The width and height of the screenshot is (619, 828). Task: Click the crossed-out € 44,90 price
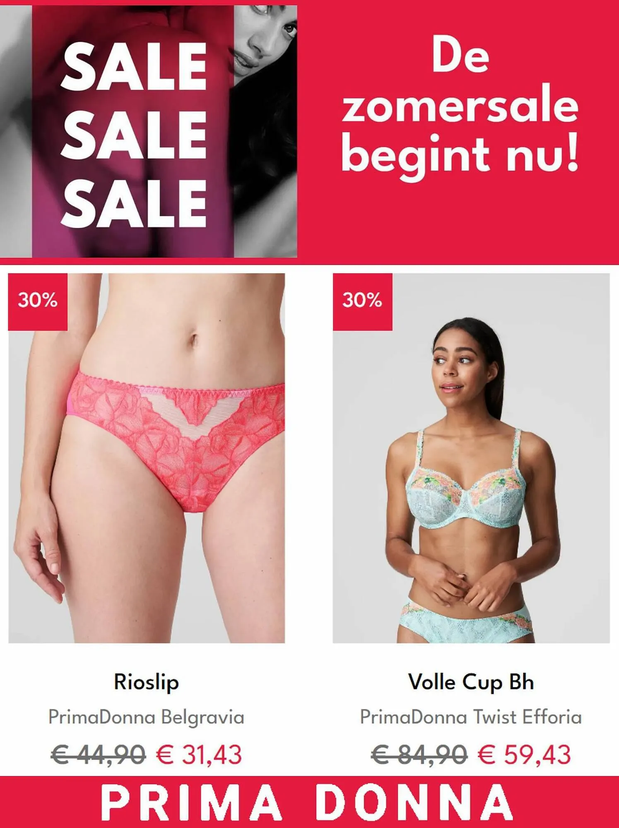pyautogui.click(x=99, y=754)
